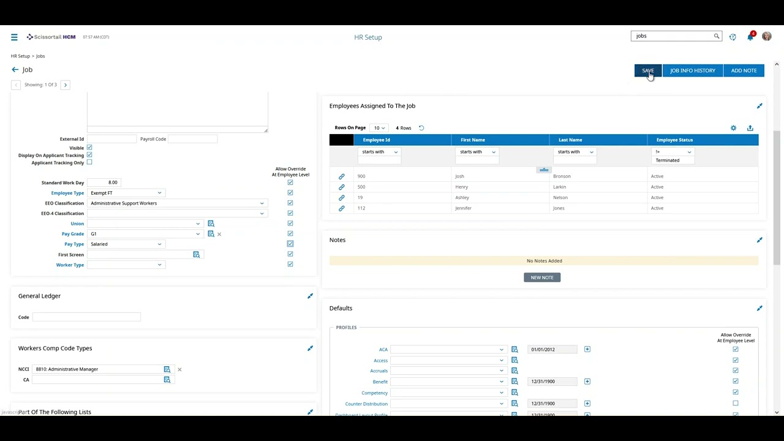Open Pay Type Salaried dropdown
The image size is (784, 441).
coord(126,244)
